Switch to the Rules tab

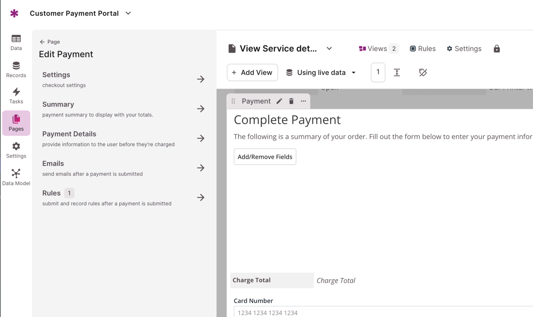[x=422, y=48]
